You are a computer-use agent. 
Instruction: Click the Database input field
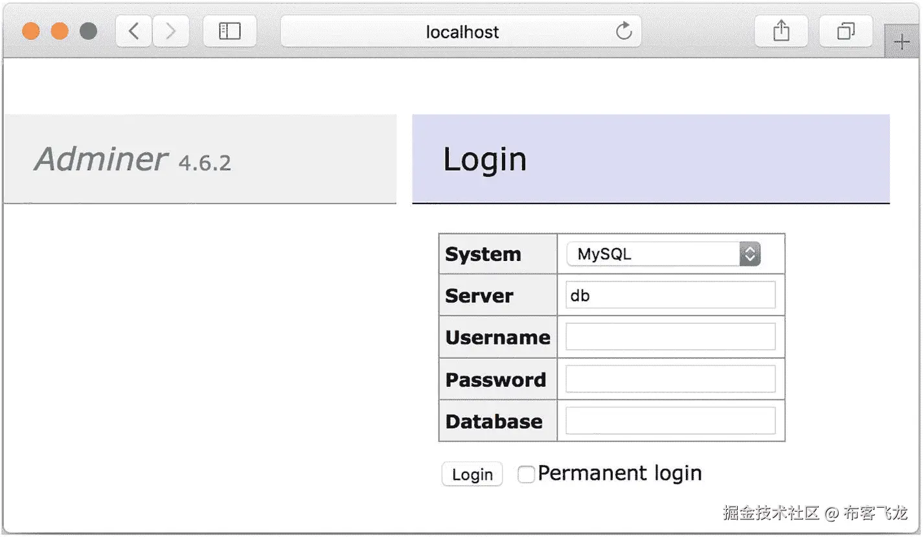pos(670,421)
